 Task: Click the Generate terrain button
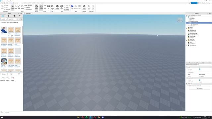[x=3, y=79]
